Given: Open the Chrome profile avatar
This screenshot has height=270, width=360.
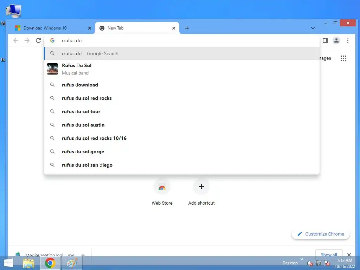Looking at the screenshot, I should (x=336, y=41).
